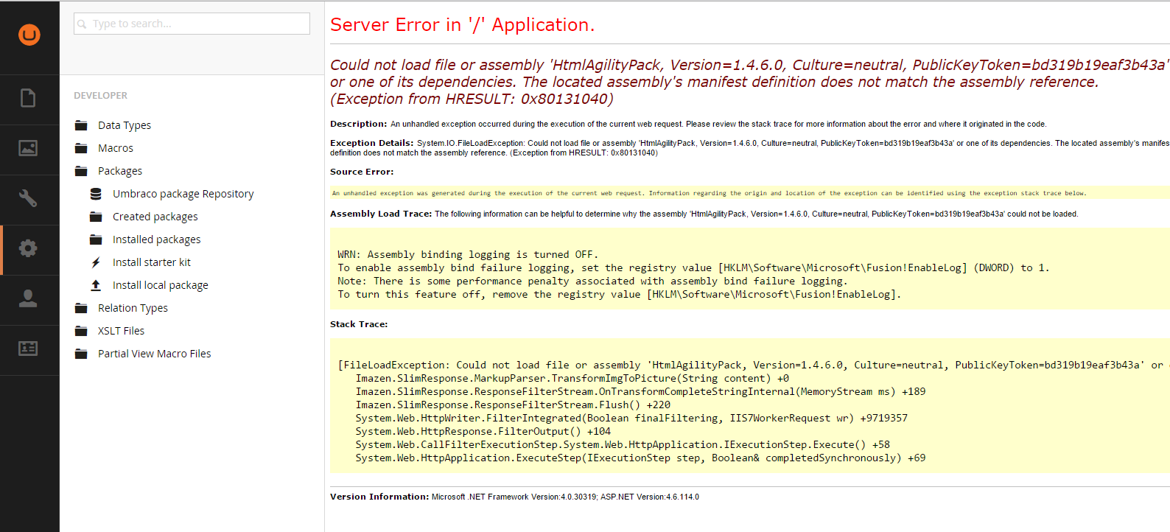Open XSLT Files tree item

121,331
